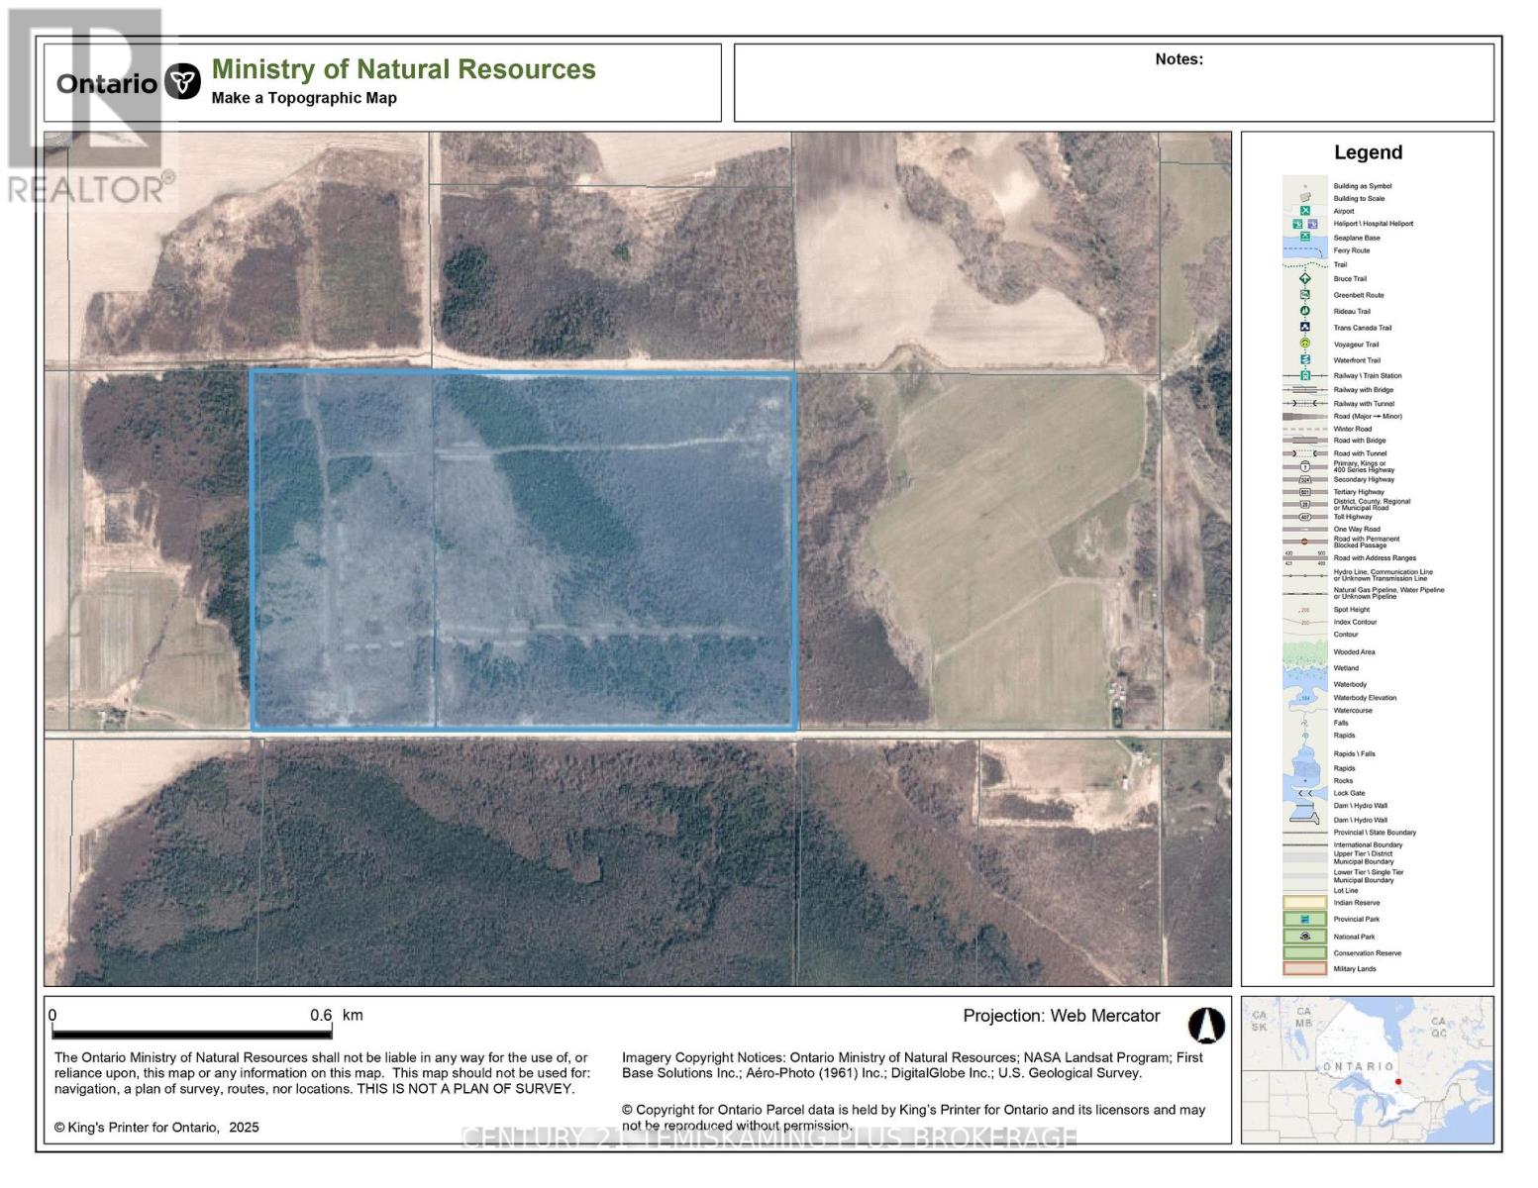Click the 'Rocks' legend label
This screenshot has height=1188, width=1538.
click(1342, 780)
